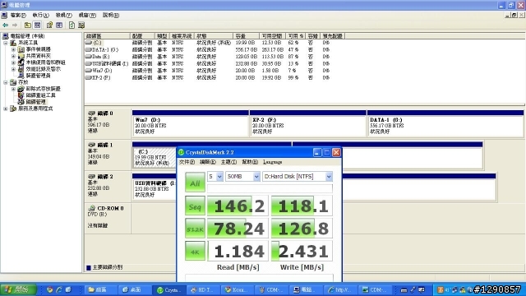Collapse the 系統工具 tree node

6,43
